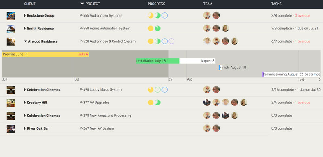Image resolution: width=323 pixels, height=157 pixels.
Task: Open the Crestary Hill client thumbnail
Action: 11,103
